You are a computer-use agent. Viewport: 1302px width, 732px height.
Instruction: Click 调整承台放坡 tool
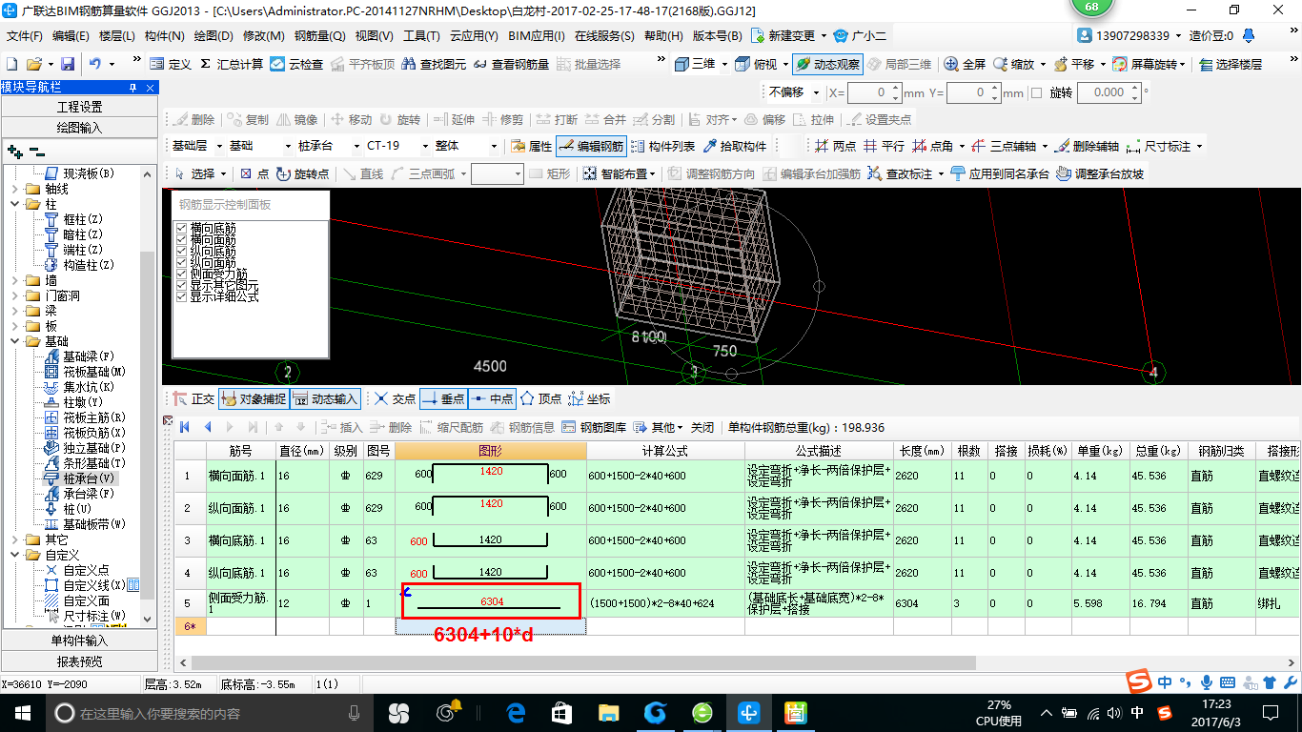[x=1101, y=173]
